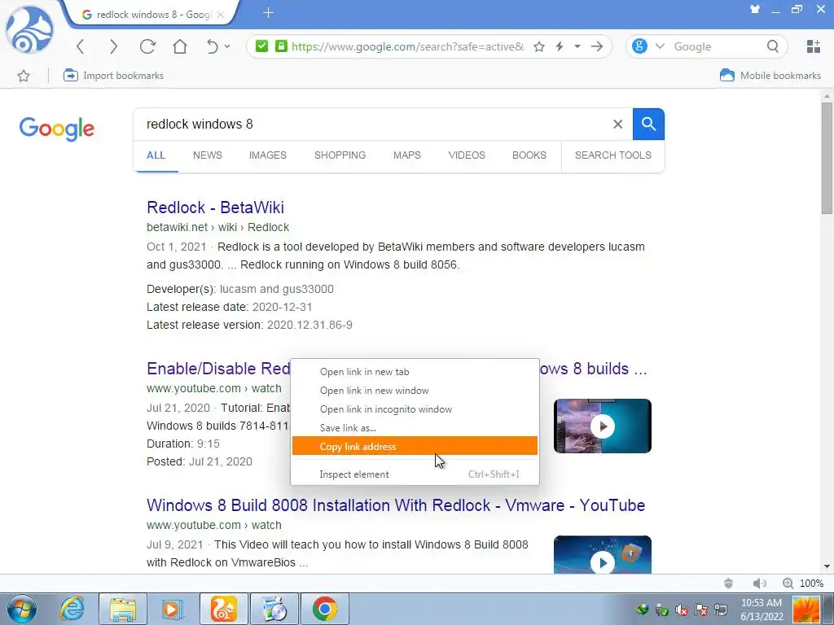The image size is (834, 625).
Task: Play the Enable/Disable Redlock video thumbnail
Action: tap(602, 426)
